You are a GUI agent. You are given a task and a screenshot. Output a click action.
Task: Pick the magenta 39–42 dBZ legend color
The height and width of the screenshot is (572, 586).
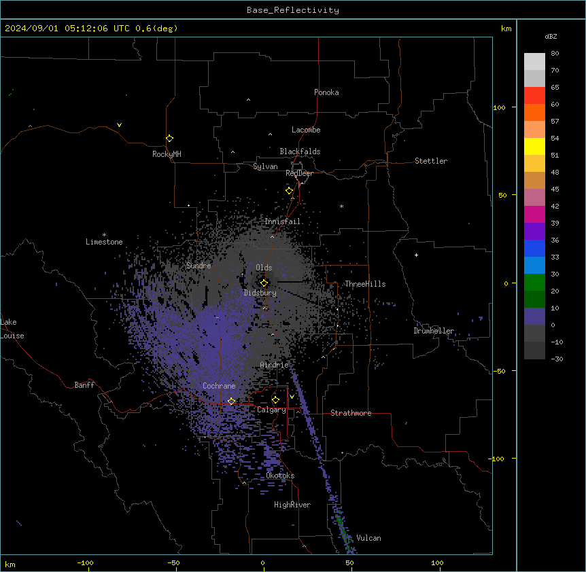534,214
